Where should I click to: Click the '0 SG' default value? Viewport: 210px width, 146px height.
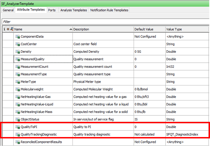[138, 52]
